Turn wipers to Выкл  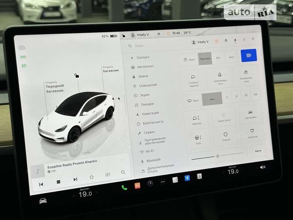(x=193, y=100)
